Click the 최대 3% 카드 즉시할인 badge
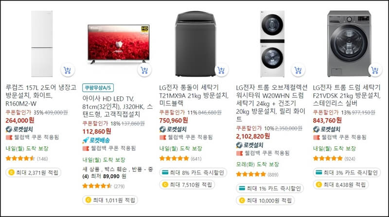Viewport: 389px width, 217px height. tap(347, 172)
